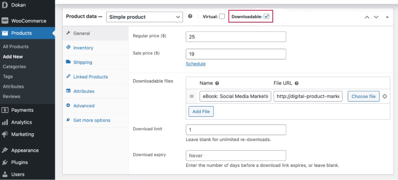Move Product data panel up
Viewport: 398px width, 180px height.
(367, 17)
